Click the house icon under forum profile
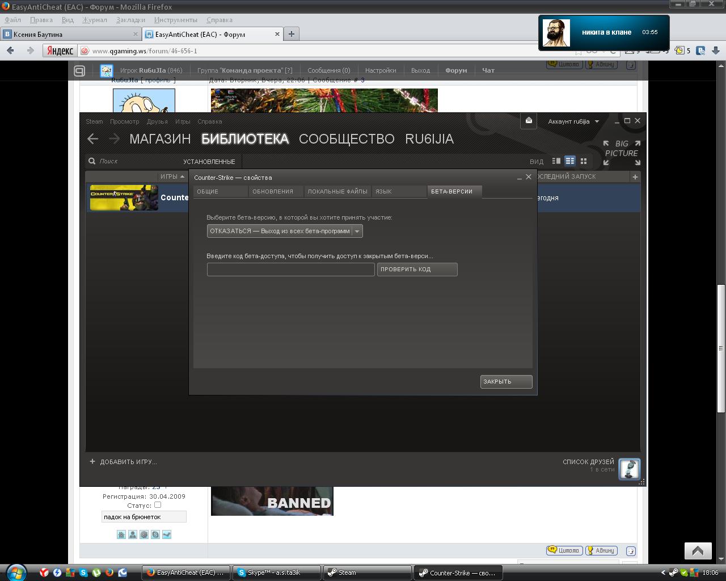 pos(121,534)
